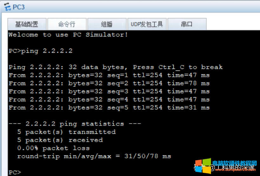Select the 命令行 tab
The height and width of the screenshot is (176, 260).
(x=67, y=24)
